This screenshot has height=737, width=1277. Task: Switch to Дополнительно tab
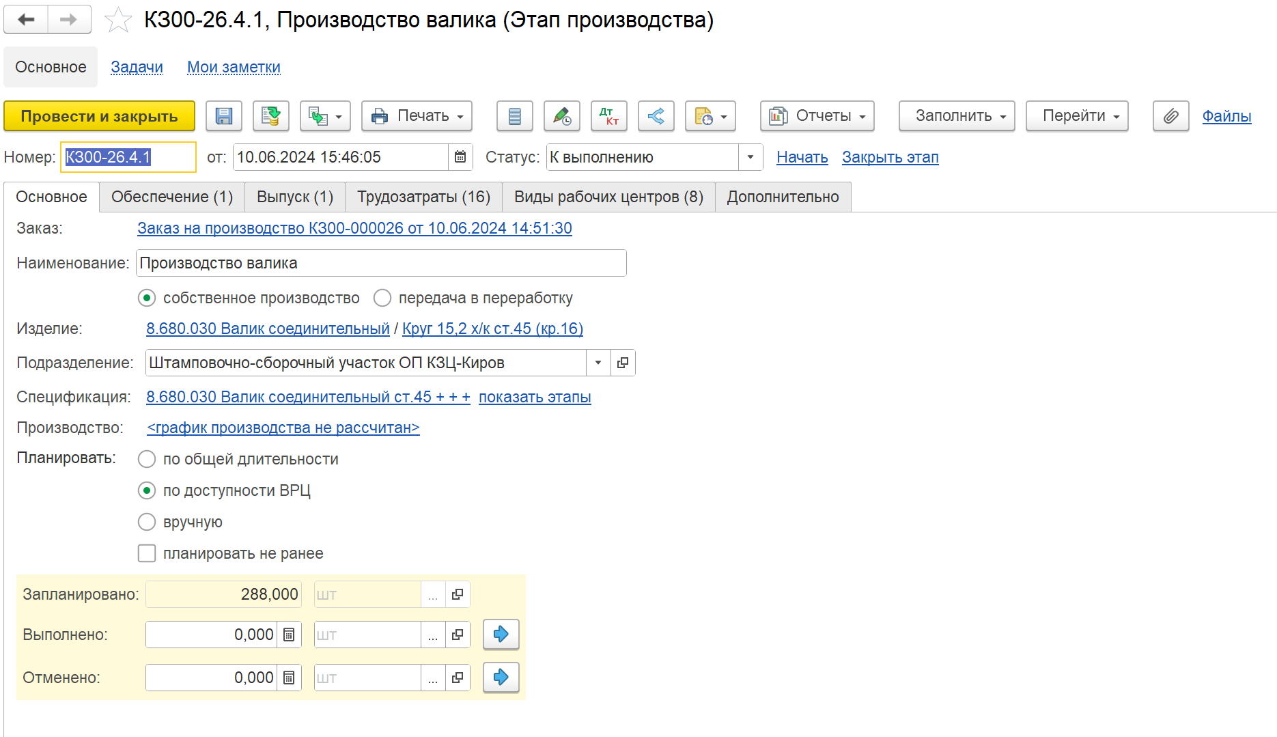(783, 197)
